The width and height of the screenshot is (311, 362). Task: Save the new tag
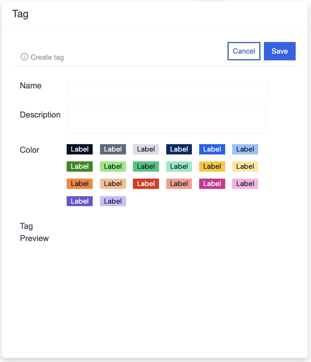(x=280, y=51)
